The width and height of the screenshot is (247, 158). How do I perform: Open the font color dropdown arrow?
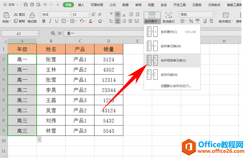[94, 21]
